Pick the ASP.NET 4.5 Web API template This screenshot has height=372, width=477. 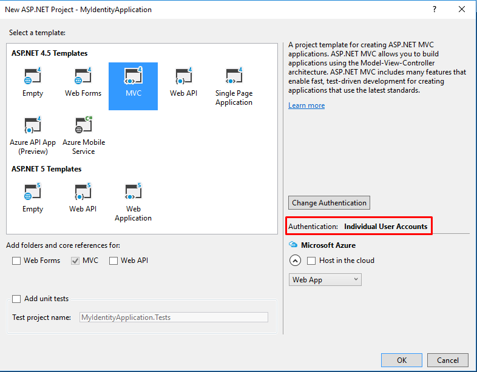183,76
